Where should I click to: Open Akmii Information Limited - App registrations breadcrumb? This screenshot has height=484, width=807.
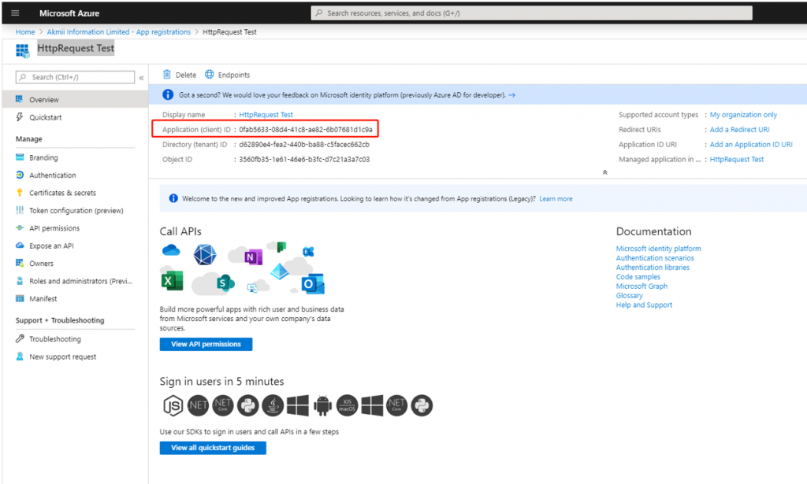coord(119,31)
